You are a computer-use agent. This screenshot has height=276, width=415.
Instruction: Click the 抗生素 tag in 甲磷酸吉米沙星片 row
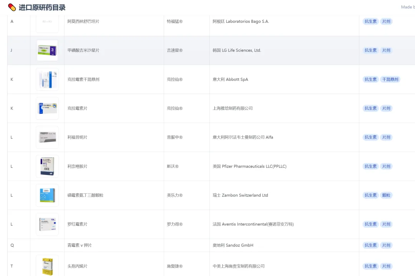point(370,50)
